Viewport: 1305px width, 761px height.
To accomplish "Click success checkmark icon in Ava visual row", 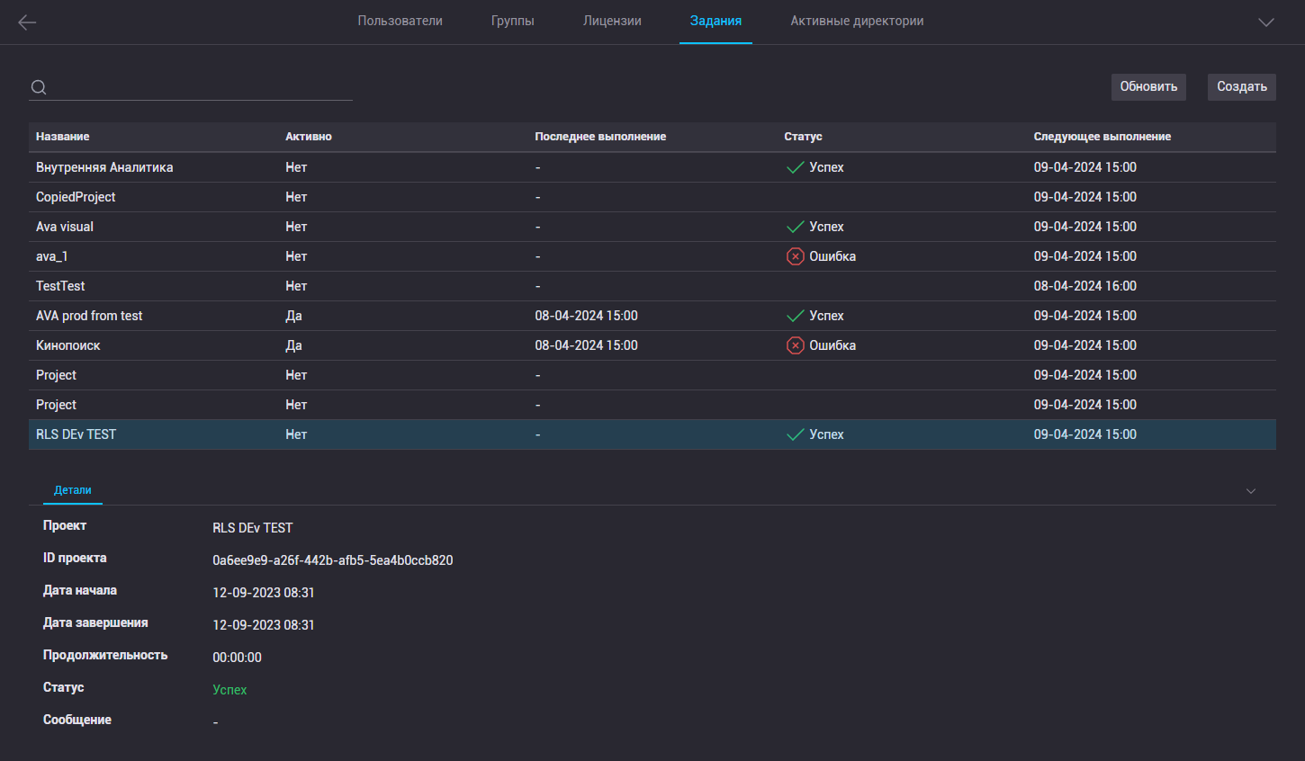I will point(796,227).
